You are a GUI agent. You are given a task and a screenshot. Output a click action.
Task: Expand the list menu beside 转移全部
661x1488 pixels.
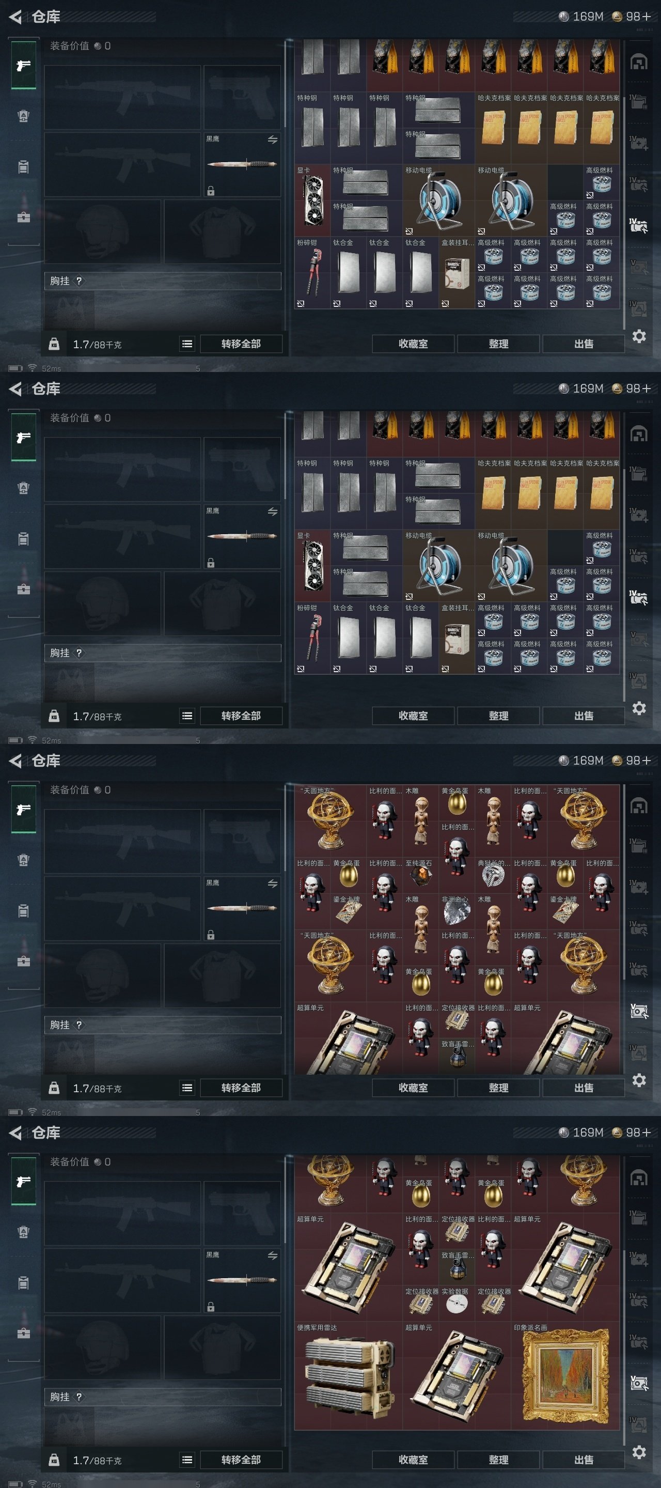coord(187,344)
